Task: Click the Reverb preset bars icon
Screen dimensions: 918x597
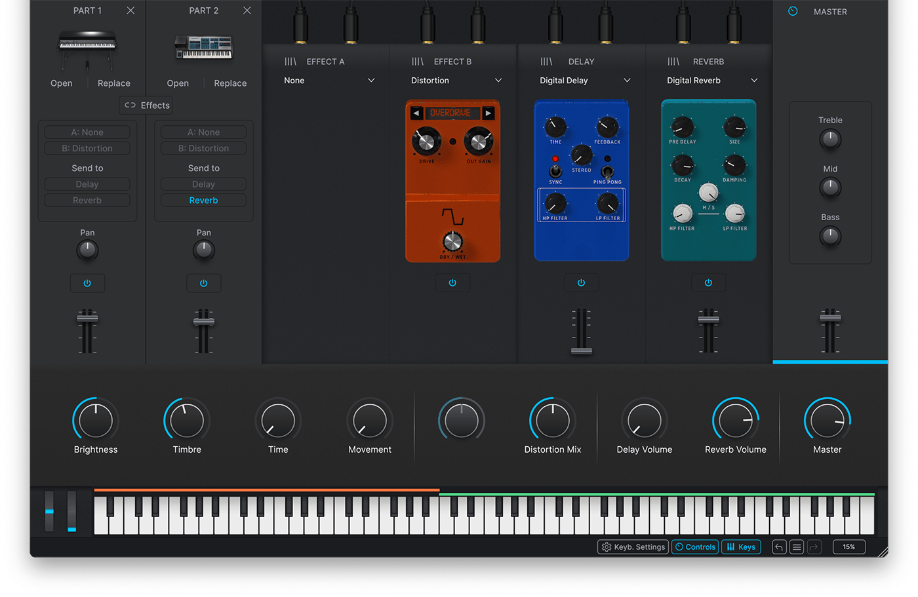Action: point(673,62)
